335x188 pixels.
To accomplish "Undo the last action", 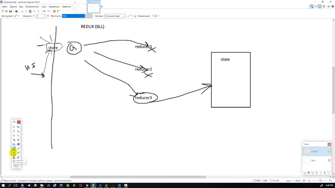I will pos(44,11).
